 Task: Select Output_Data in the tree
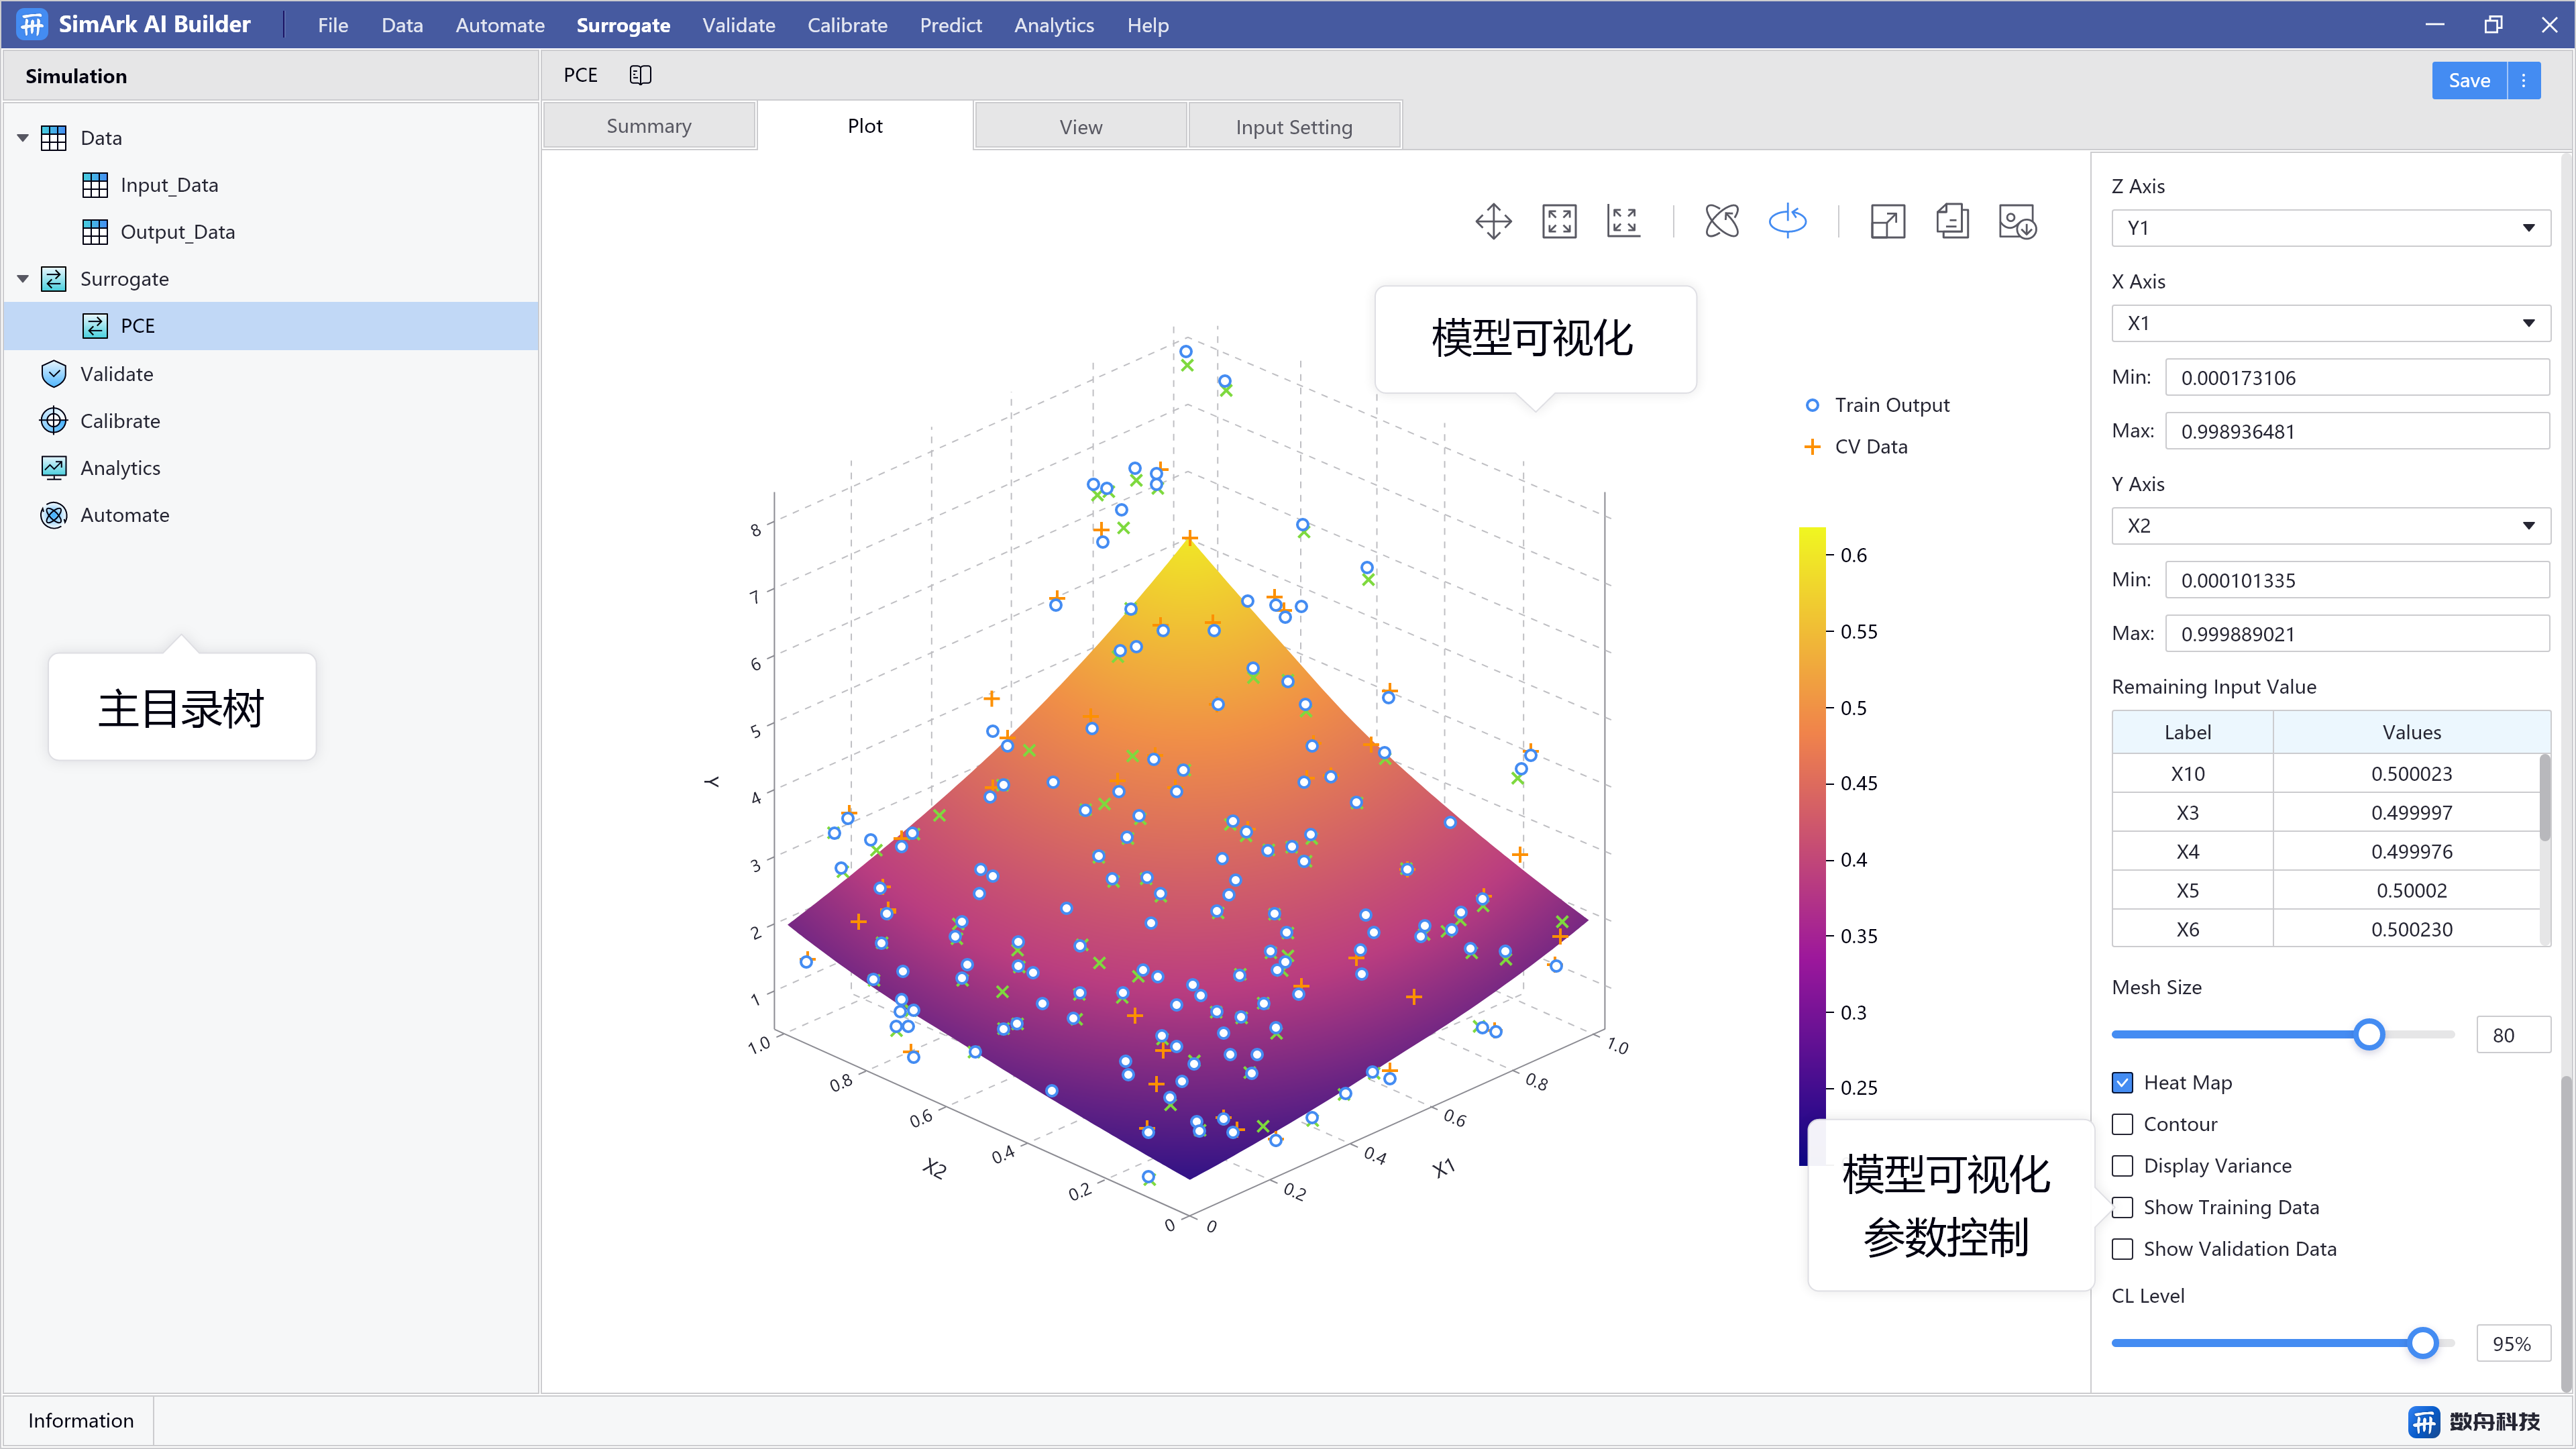178,232
